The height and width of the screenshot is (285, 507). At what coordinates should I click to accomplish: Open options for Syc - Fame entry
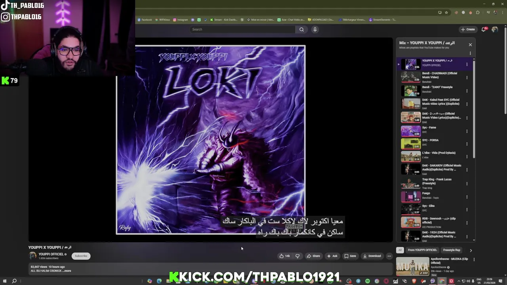pyautogui.click(x=467, y=131)
